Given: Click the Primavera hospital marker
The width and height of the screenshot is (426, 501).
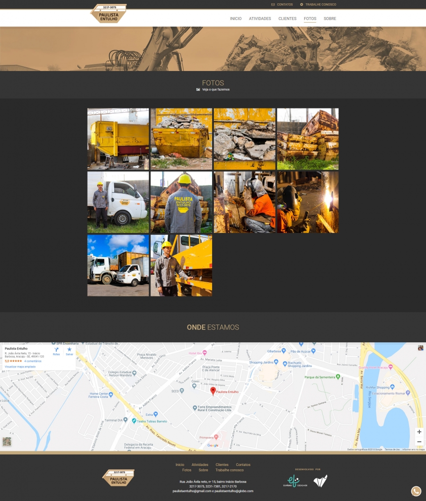Looking at the screenshot, I should coord(216,437).
